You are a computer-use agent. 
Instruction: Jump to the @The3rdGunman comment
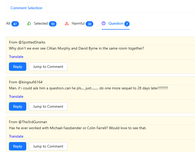48,146
